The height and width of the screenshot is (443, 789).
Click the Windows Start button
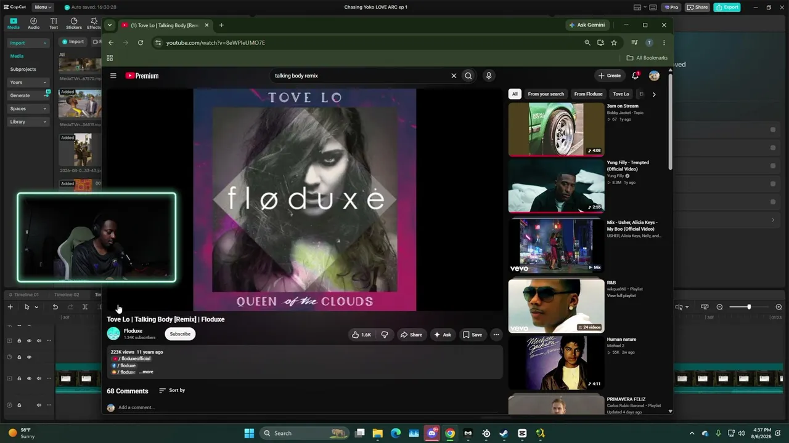pos(249,433)
